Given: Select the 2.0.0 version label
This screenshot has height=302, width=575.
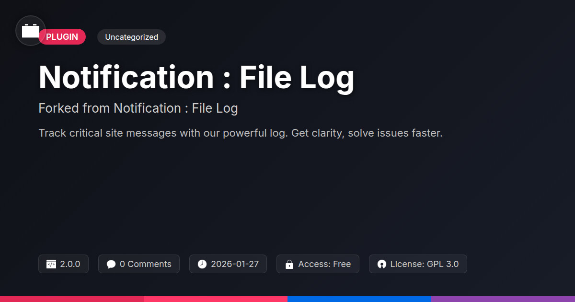Looking at the screenshot, I should coord(70,264).
